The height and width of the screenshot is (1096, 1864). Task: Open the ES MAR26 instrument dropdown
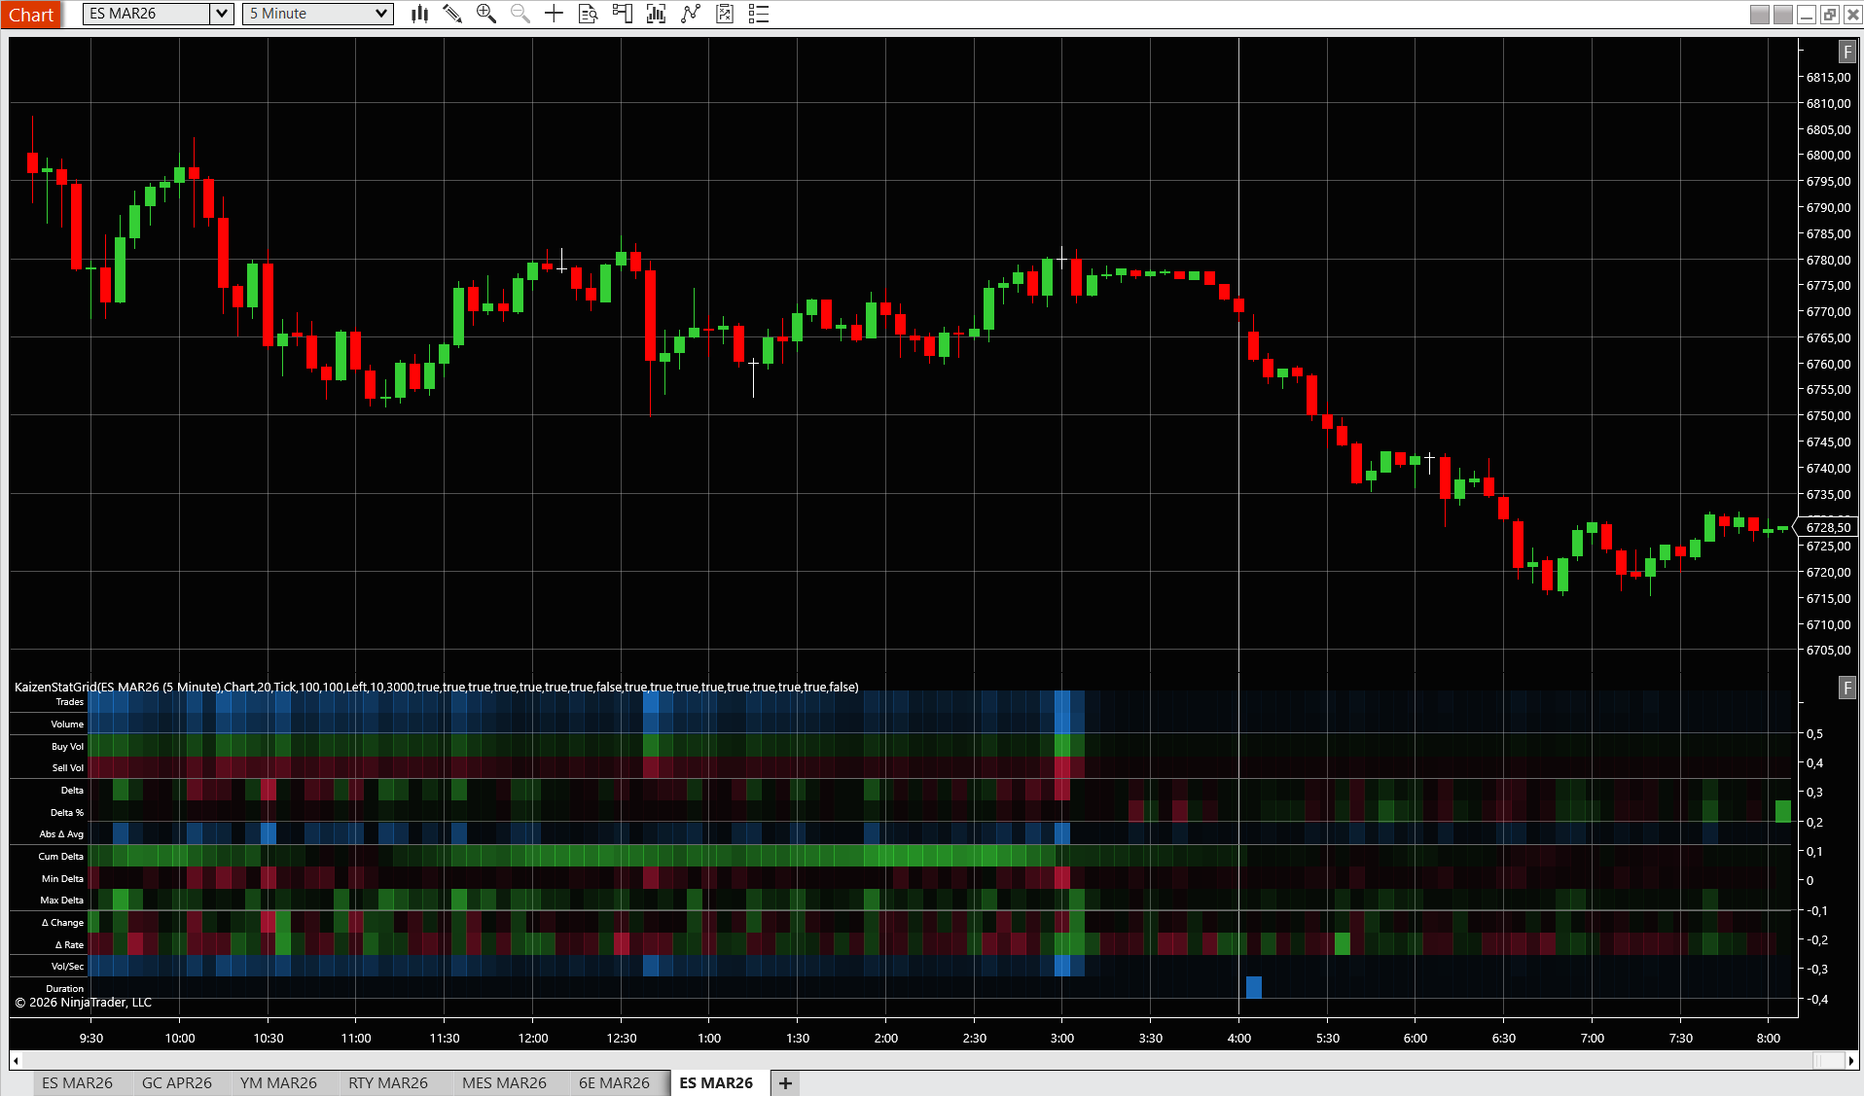(221, 14)
